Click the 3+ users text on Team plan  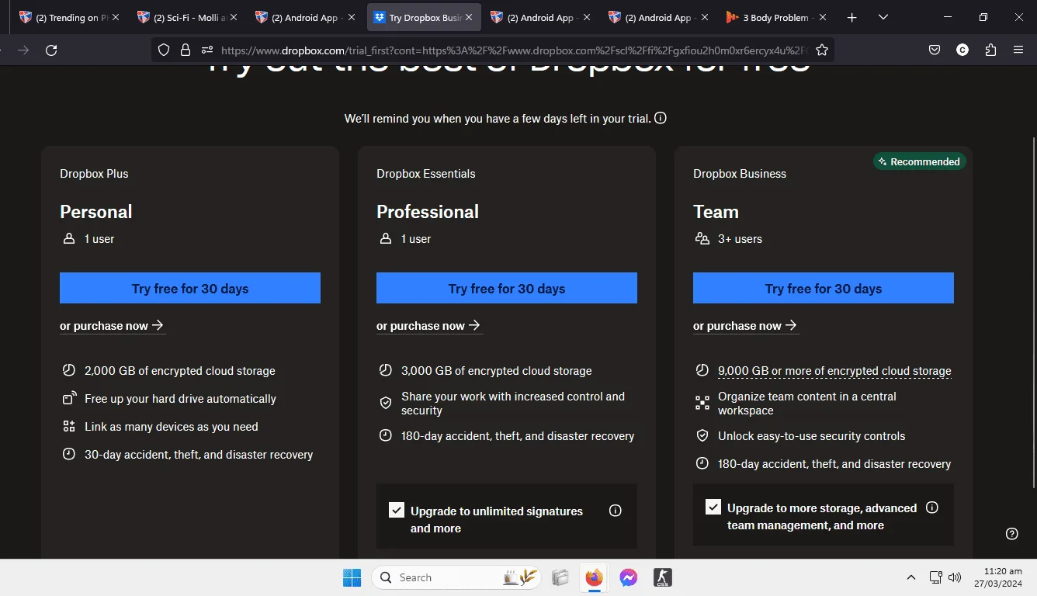[740, 239]
